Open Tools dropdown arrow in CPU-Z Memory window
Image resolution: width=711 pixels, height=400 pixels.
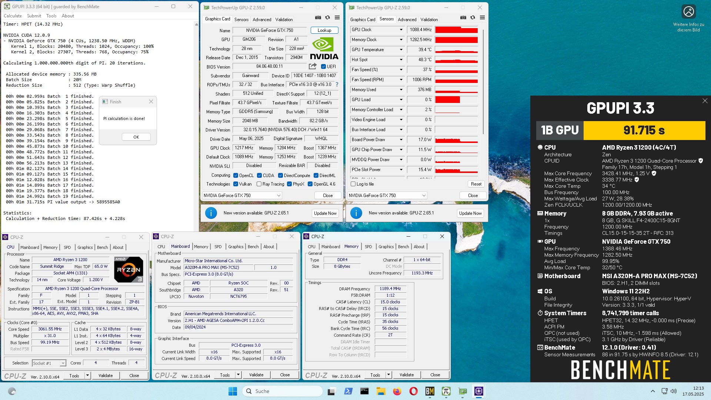(x=388, y=375)
